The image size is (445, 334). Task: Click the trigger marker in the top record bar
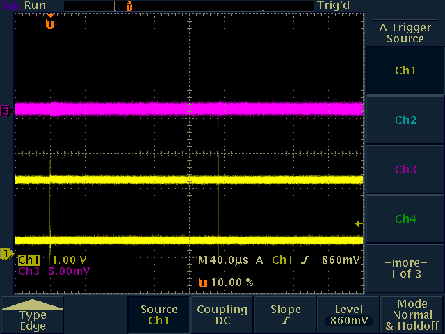coord(129,6)
